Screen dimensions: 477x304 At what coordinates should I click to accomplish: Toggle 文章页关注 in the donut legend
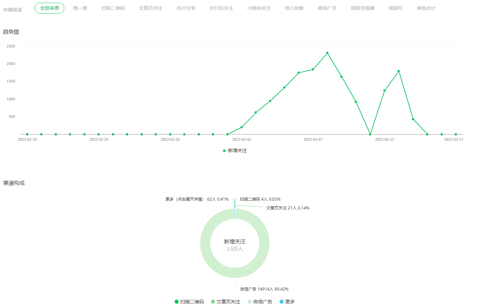(226, 302)
